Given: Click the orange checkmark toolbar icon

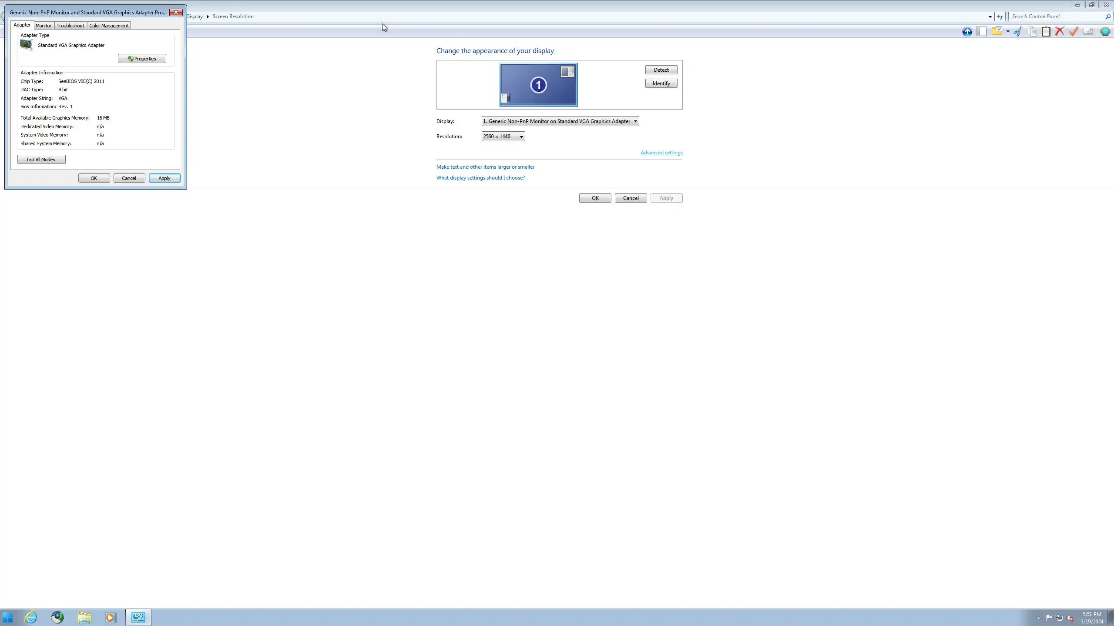Looking at the screenshot, I should tap(1074, 31).
